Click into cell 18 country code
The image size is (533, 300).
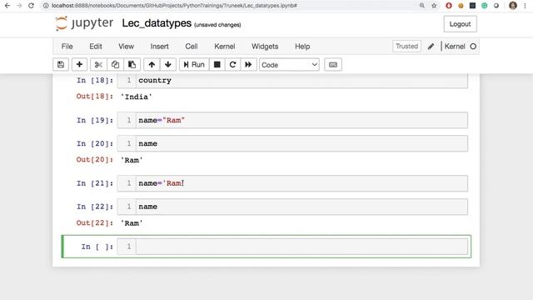tap(301, 81)
